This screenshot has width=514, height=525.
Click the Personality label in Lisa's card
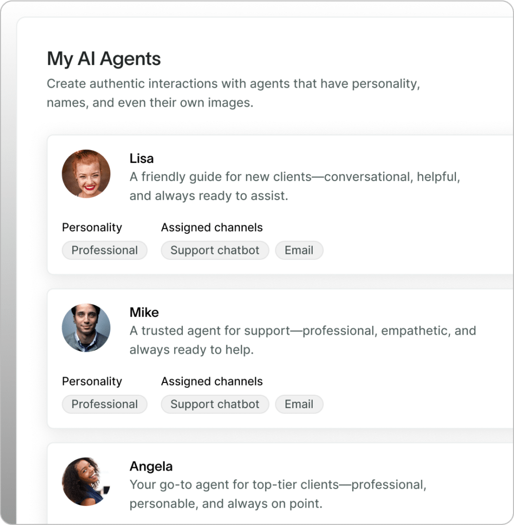92,227
